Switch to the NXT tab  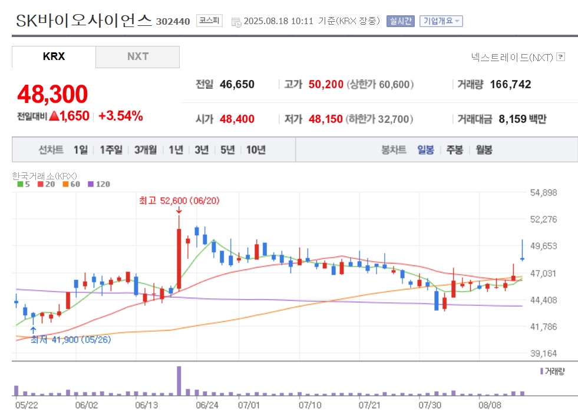pos(137,56)
